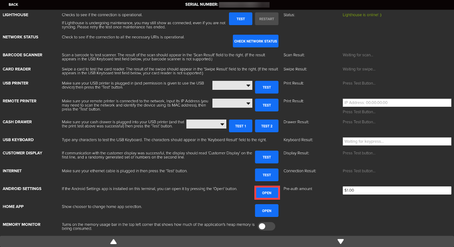Expand the Cash Drawer dropdown
The height and width of the screenshot is (247, 454).
[206, 124]
